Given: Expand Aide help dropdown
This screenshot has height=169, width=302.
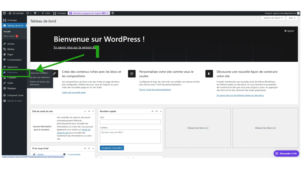Looking at the screenshot, I should coord(292,18).
